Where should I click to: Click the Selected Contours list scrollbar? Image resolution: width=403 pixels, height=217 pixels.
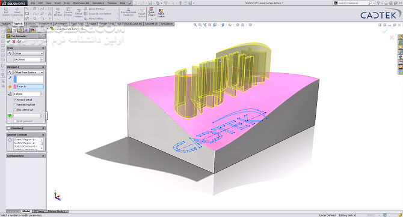(41, 144)
